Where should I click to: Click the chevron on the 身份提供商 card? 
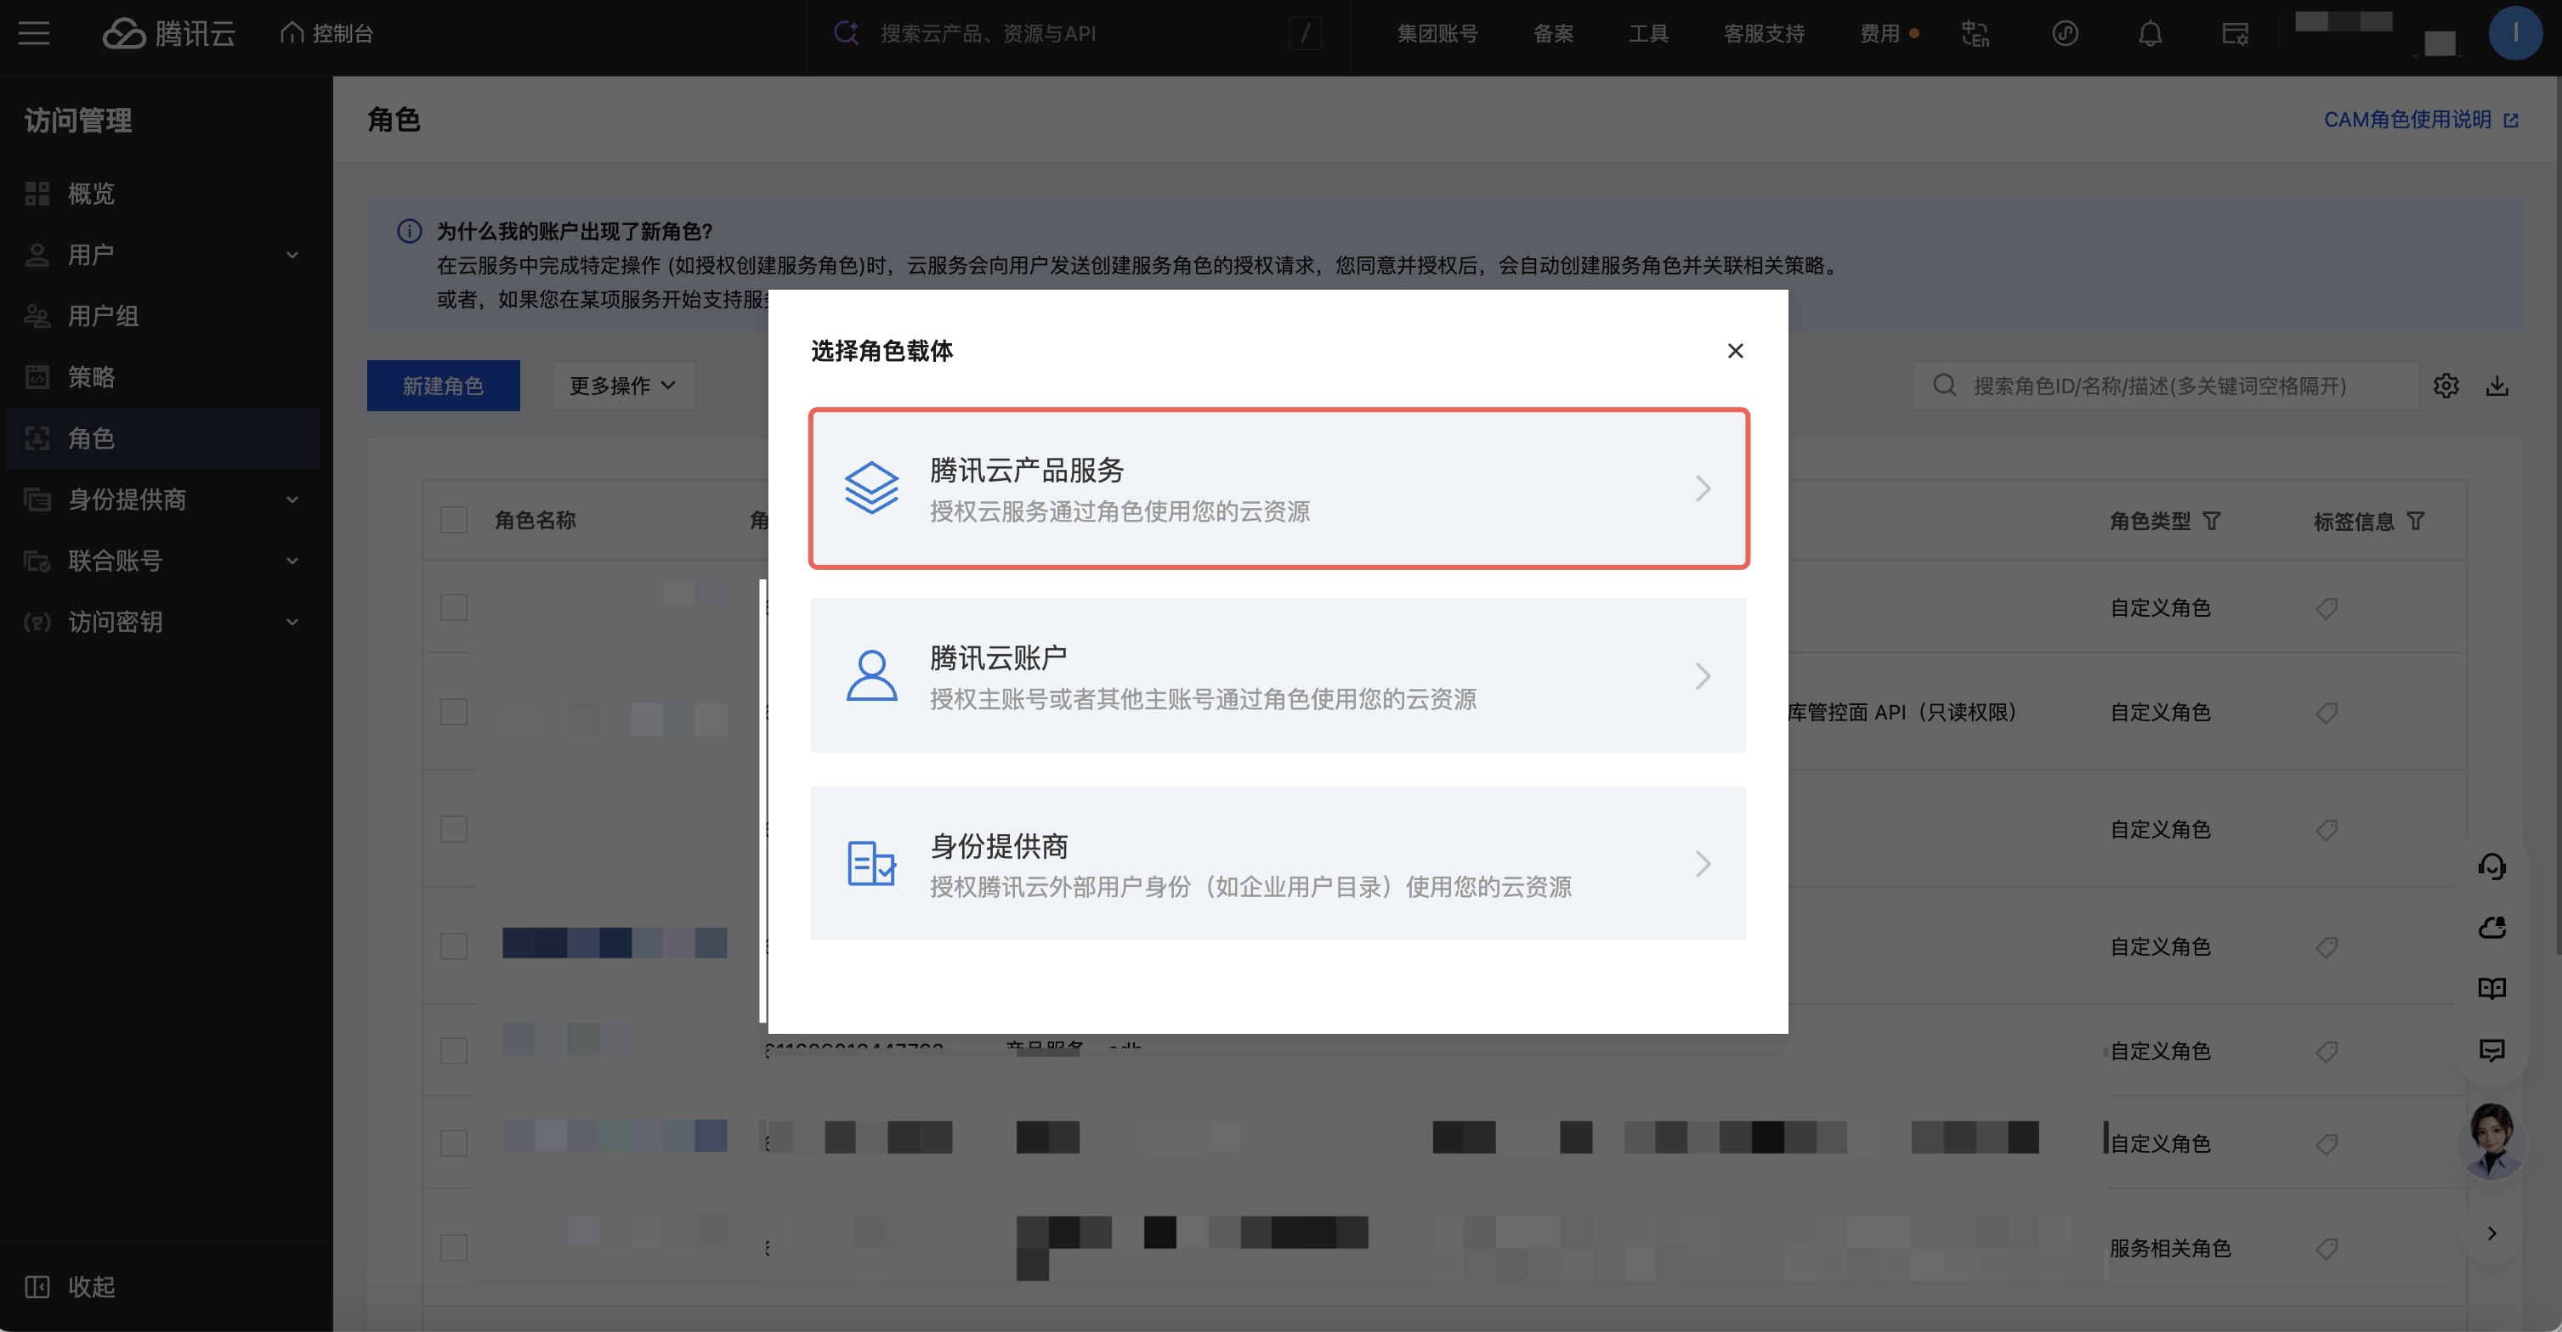[x=1703, y=864]
